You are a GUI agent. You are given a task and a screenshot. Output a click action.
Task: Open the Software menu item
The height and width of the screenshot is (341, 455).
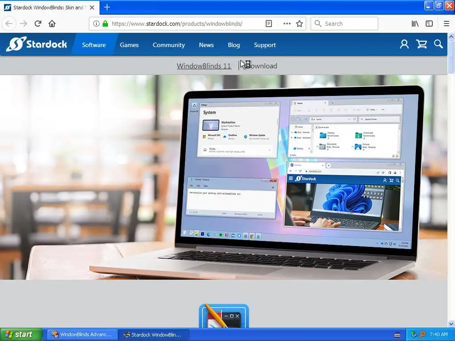pos(94,45)
